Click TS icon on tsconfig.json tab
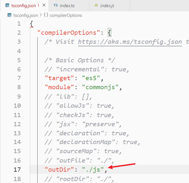189x183 pixels. pos(7,6)
